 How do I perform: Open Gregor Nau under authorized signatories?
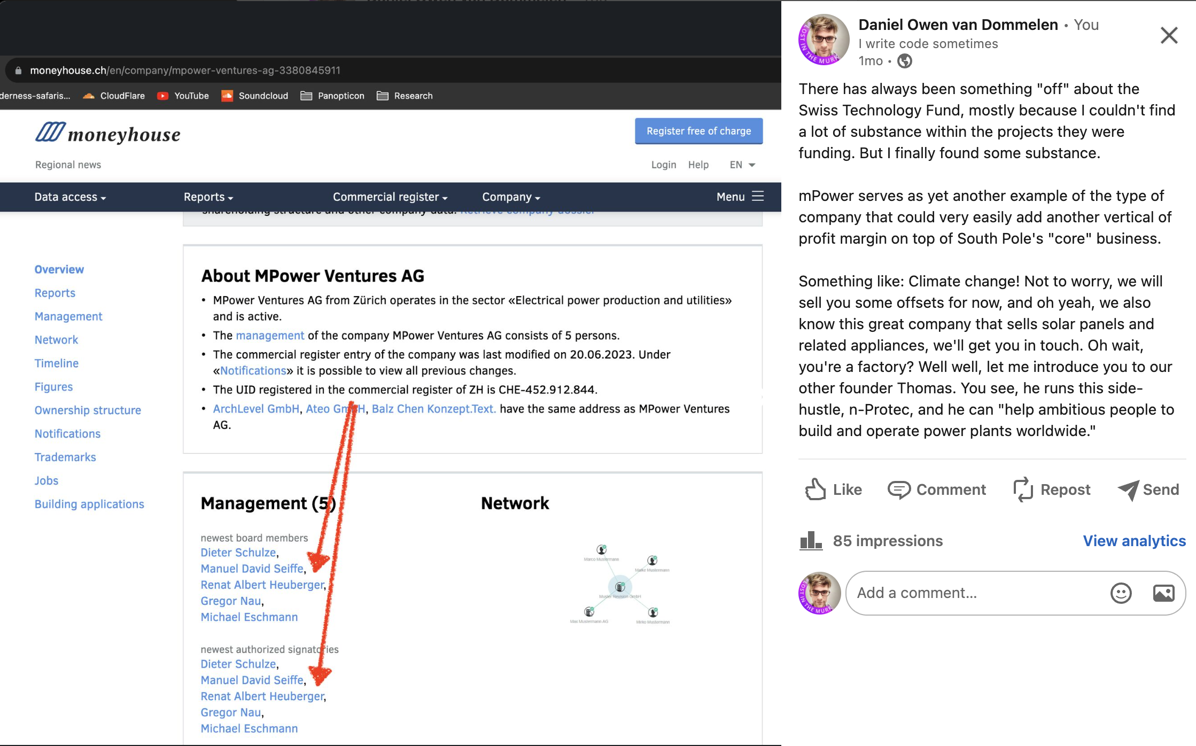coord(231,712)
